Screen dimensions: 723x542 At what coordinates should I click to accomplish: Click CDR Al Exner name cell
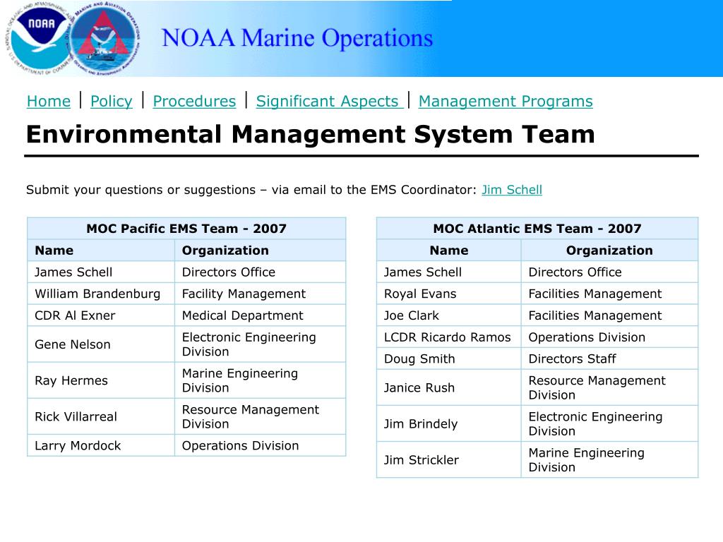101,315
